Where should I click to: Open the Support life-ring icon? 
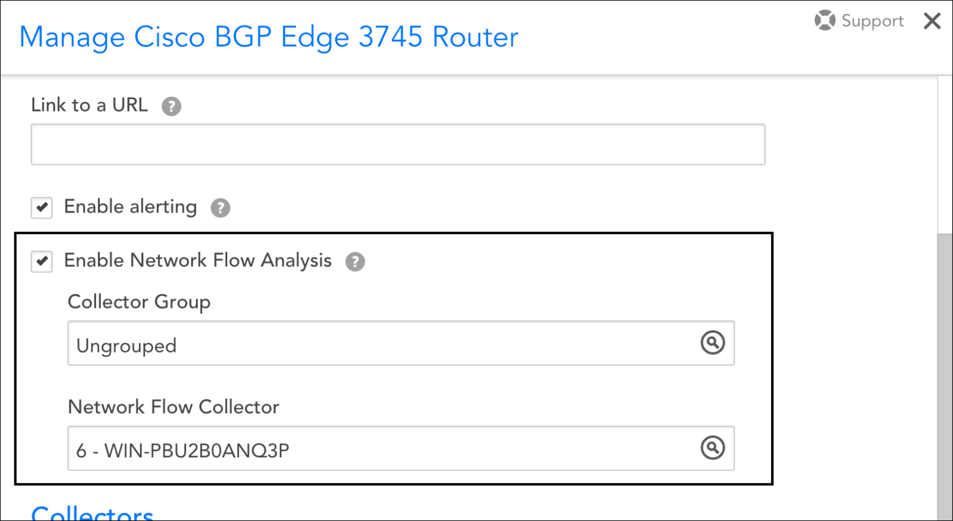click(825, 20)
